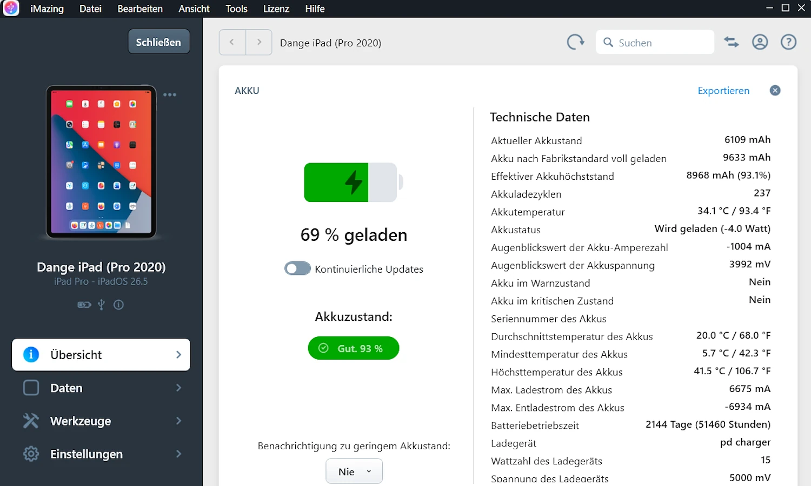Click the iPad device thumbnail image

[x=101, y=162]
